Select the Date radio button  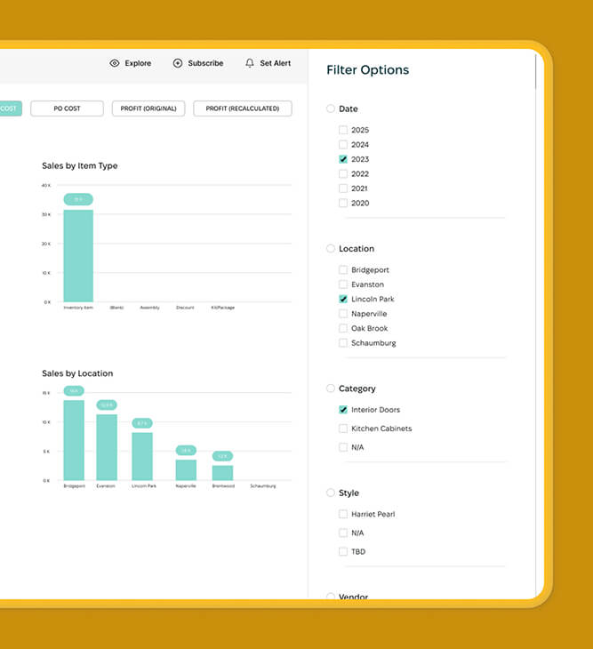331,108
